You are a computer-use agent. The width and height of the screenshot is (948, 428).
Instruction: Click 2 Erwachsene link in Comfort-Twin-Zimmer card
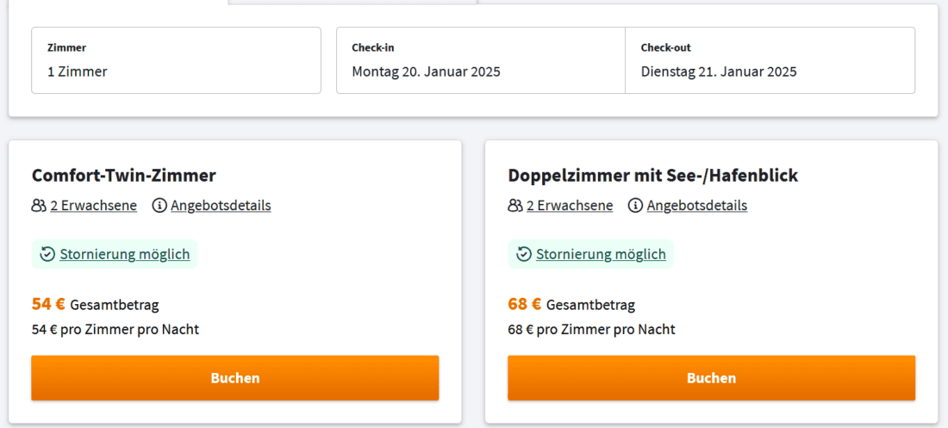point(93,206)
